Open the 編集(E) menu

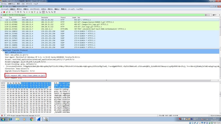[12, 9]
